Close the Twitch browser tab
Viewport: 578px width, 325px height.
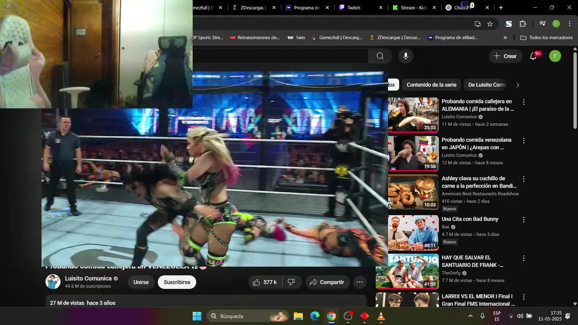[381, 8]
